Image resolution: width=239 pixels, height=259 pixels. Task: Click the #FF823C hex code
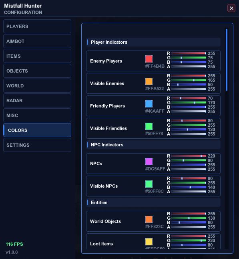point(155,227)
